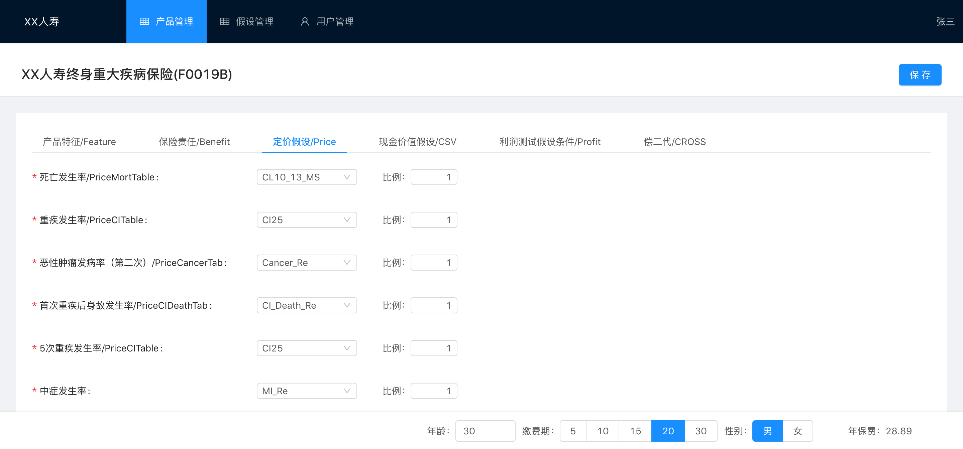Click 比例 field for 恶性肿瘤发病率
Screen dimensions: 963x449
(x=434, y=263)
